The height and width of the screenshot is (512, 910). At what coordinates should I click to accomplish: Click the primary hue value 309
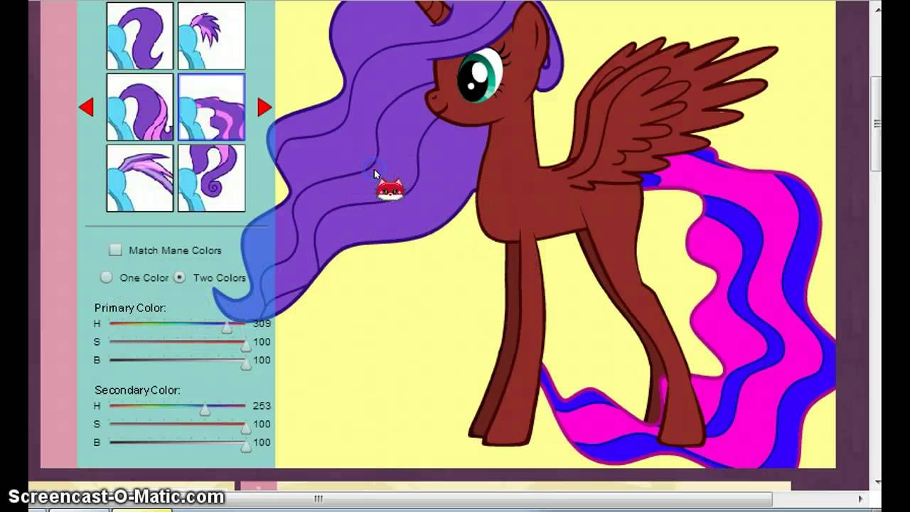click(x=262, y=324)
